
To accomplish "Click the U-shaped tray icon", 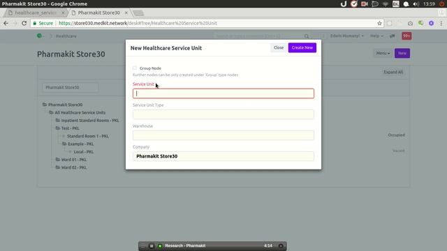I will (344, 3).
